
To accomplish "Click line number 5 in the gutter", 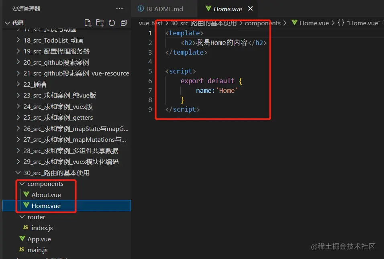I will [150, 71].
